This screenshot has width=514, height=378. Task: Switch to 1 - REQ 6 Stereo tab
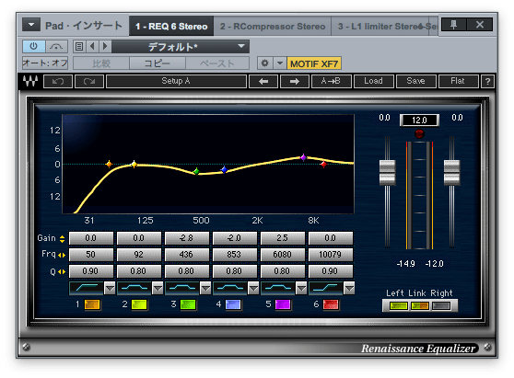click(171, 26)
